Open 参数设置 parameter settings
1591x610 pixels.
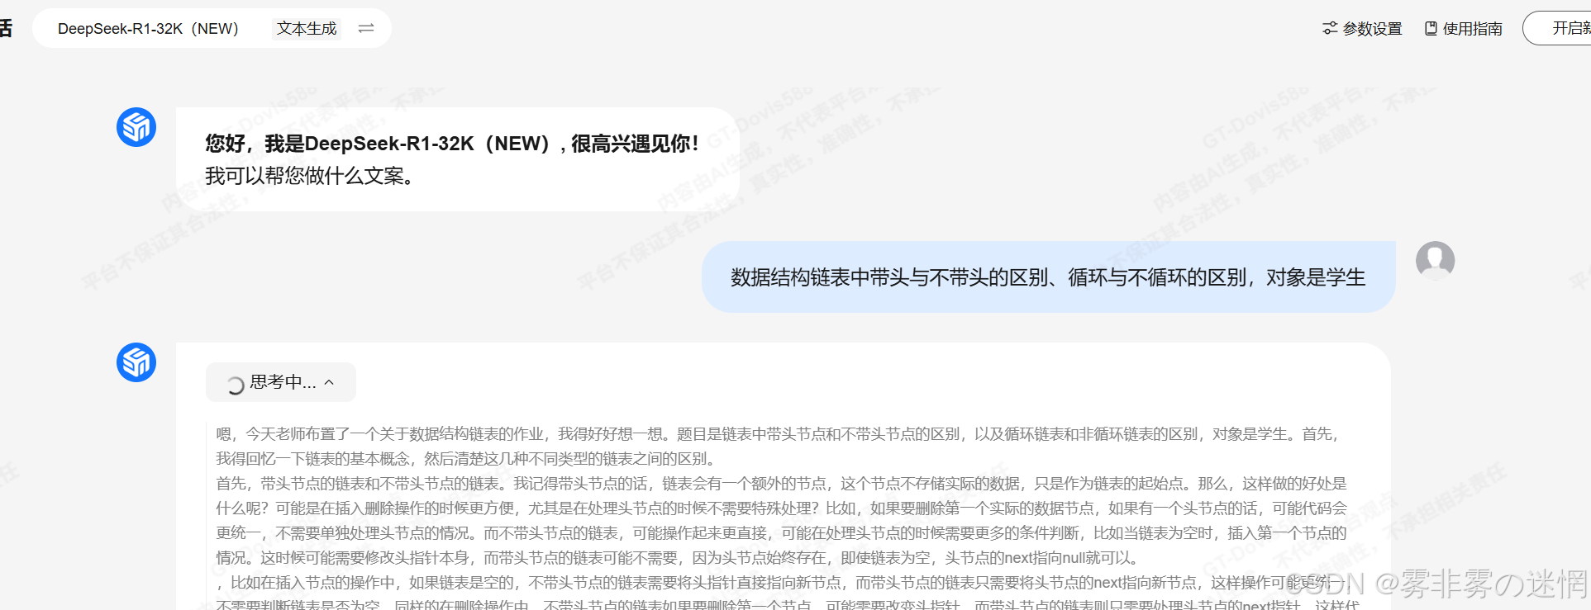(1363, 28)
